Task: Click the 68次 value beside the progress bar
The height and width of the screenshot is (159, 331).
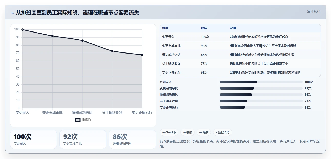Action: (308, 108)
